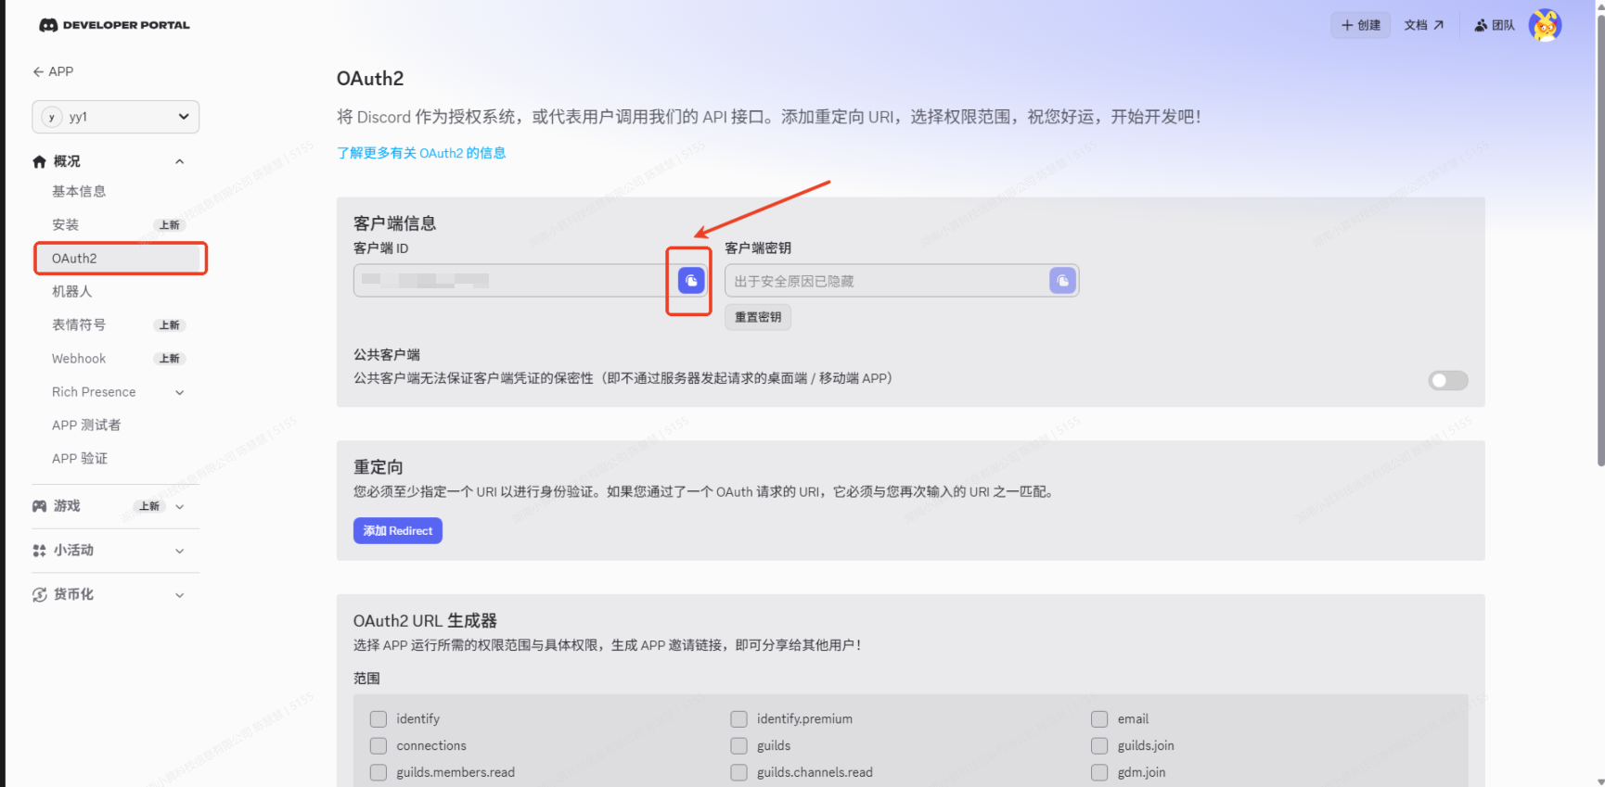
Task: Click the yy1 app avatar icon
Action: (x=52, y=117)
